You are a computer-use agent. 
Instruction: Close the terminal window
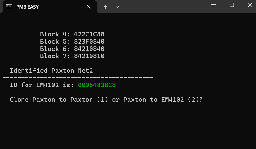point(250,5)
